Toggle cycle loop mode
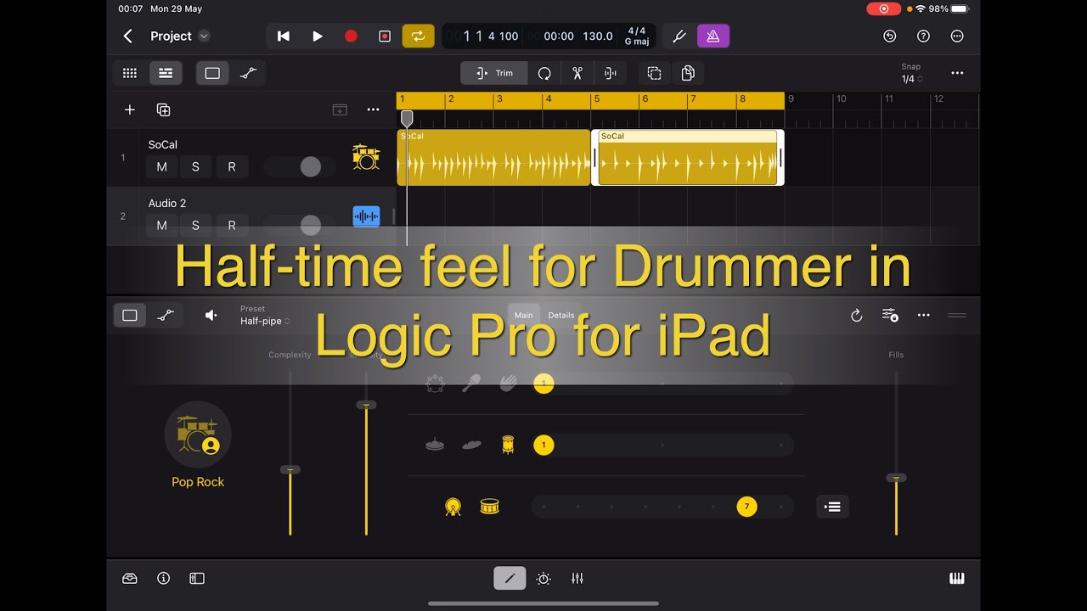This screenshot has height=611, width=1087. click(418, 36)
